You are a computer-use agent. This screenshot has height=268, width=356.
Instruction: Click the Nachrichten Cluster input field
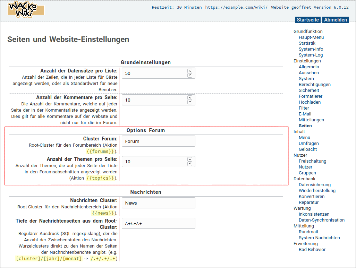click(158, 203)
